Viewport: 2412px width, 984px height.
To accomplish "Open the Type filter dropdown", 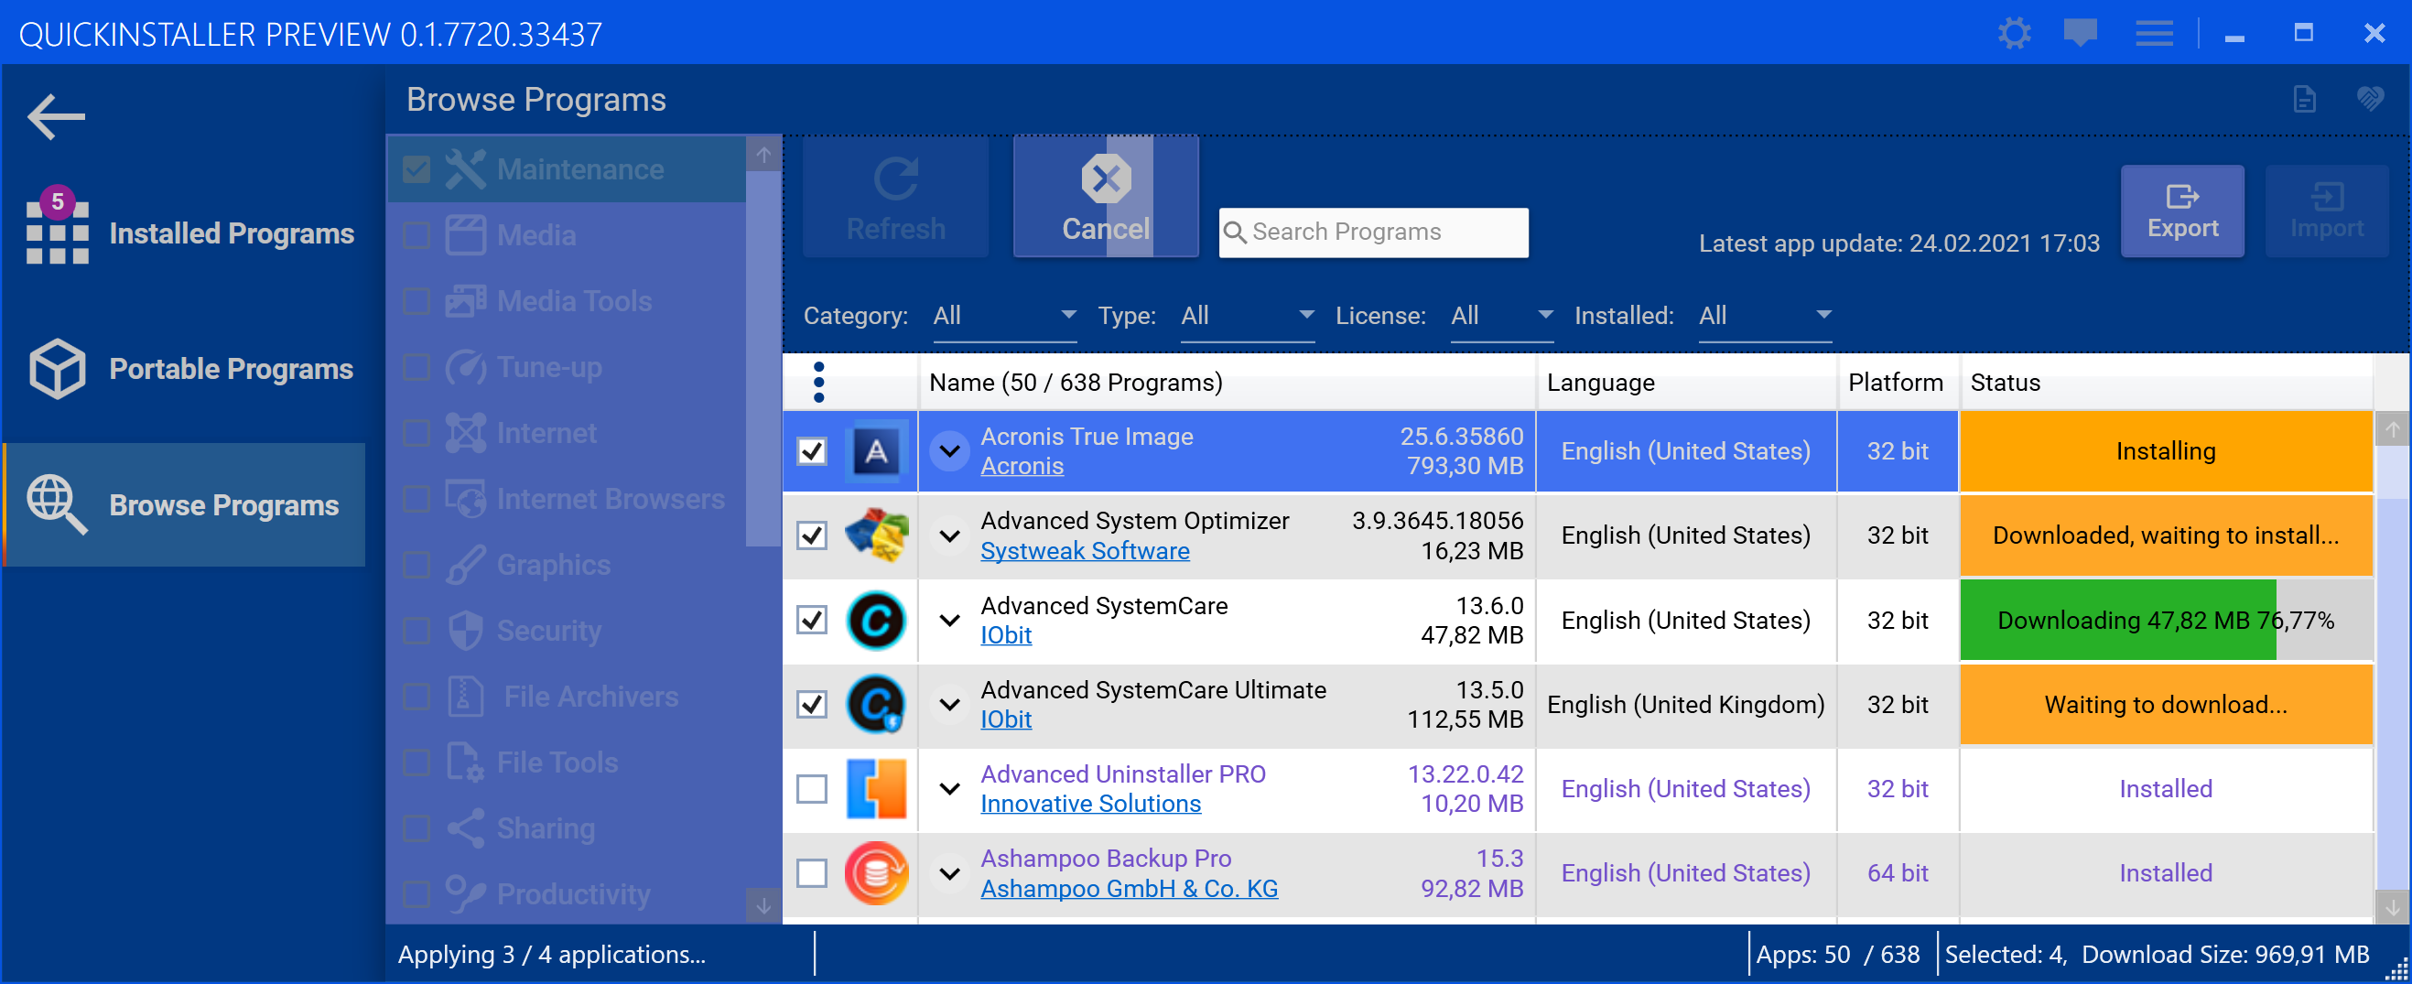I will point(1248,316).
